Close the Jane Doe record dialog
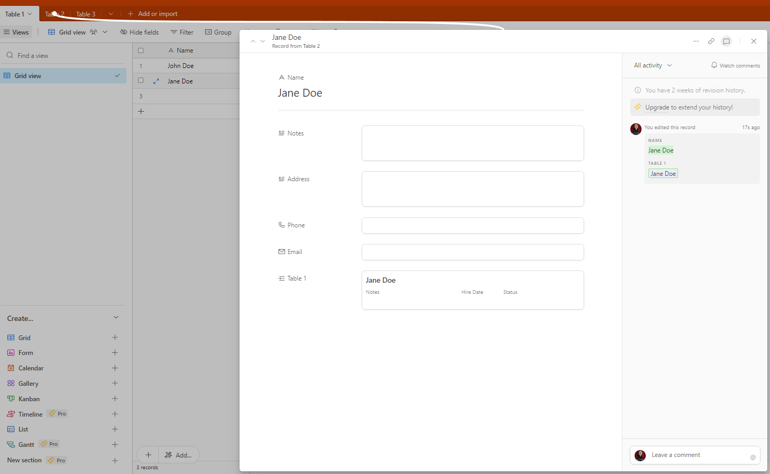 pos(754,41)
